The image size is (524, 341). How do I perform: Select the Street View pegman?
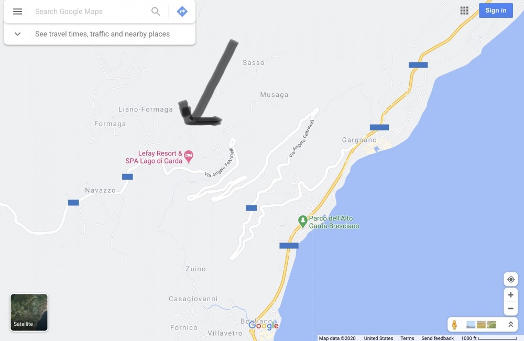(x=454, y=324)
